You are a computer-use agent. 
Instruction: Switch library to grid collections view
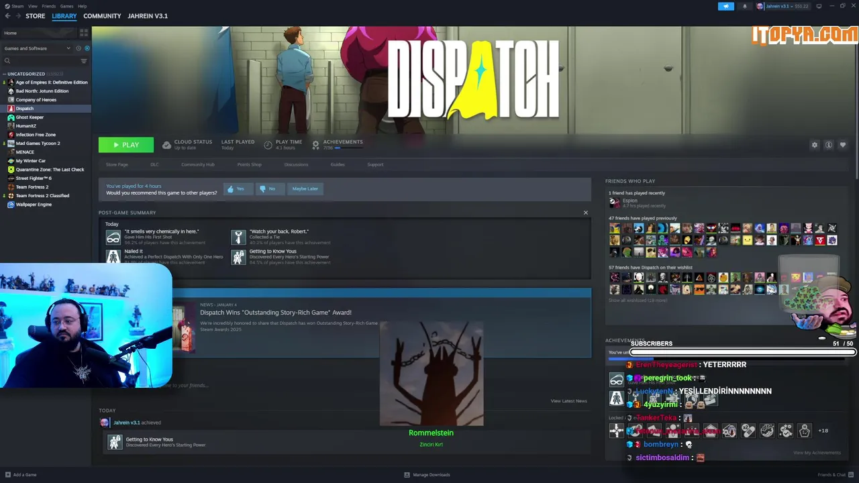click(84, 33)
